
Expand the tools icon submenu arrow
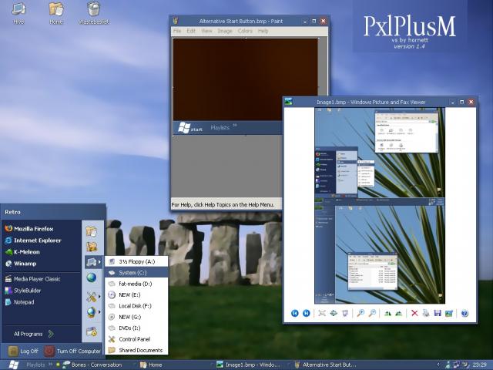[x=99, y=296]
